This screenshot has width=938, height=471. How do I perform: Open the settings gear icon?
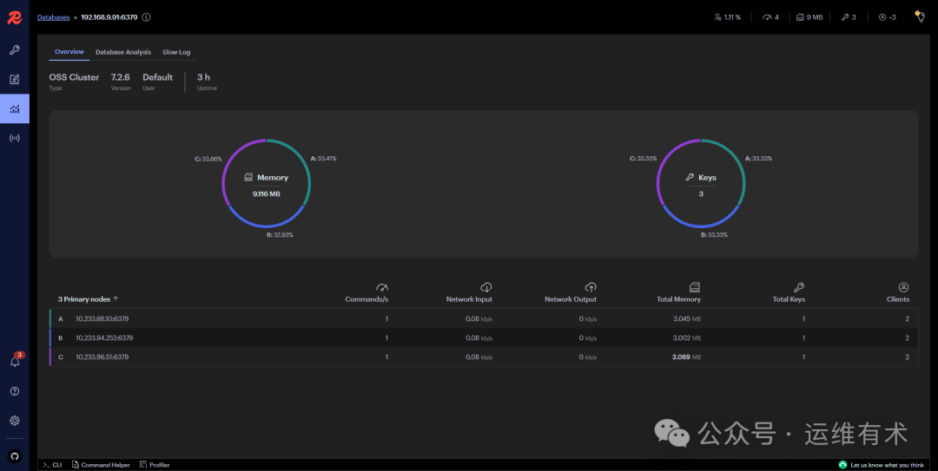click(x=15, y=420)
